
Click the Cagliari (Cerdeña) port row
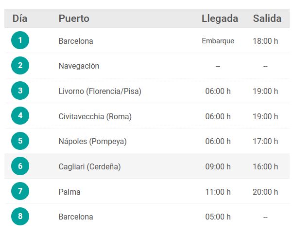[x=147, y=166]
